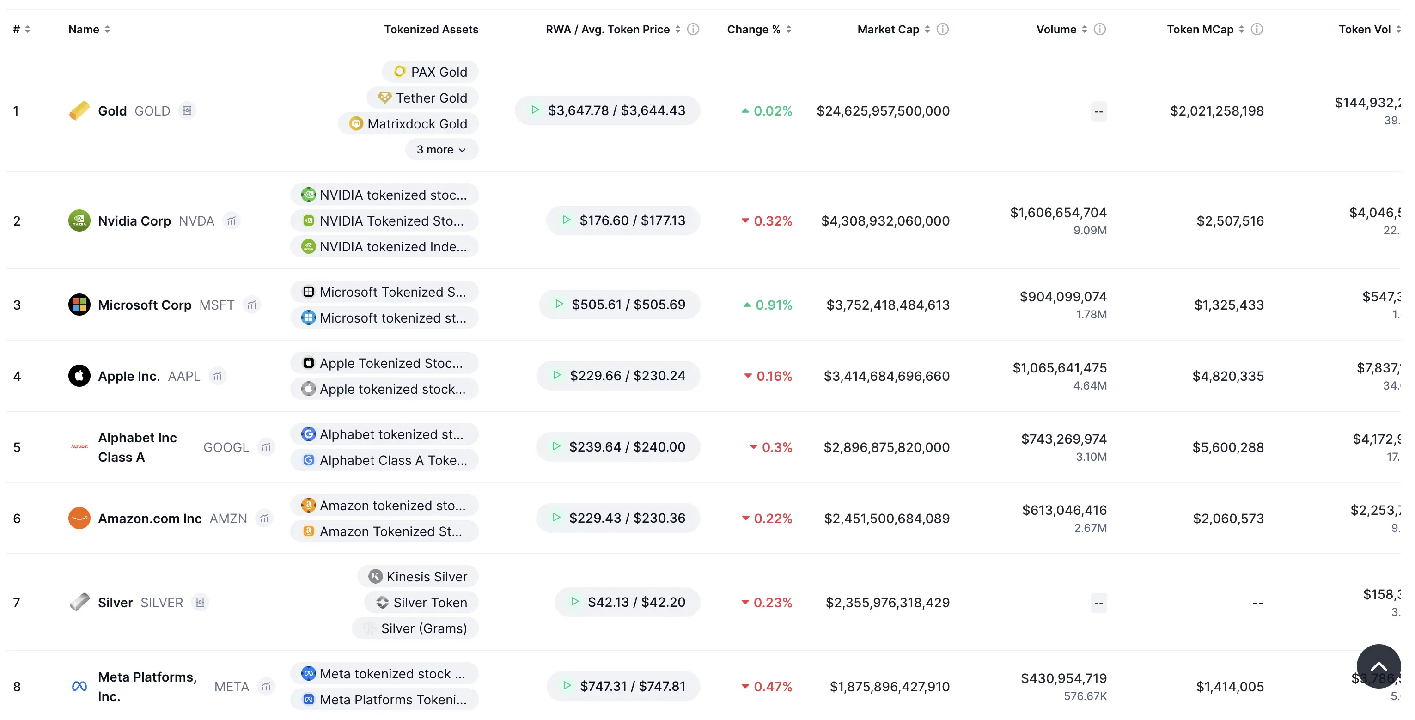Click the Microsoft Corp logo icon

click(79, 305)
